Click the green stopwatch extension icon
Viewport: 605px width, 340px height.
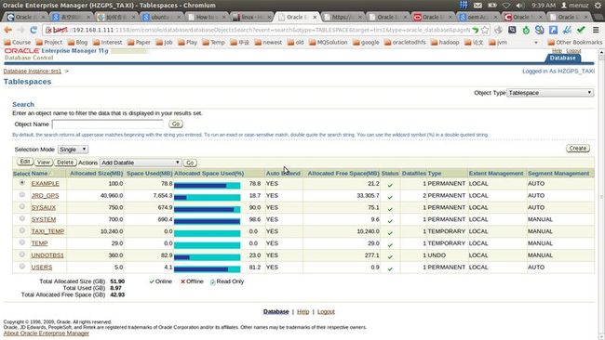[x=526, y=30]
